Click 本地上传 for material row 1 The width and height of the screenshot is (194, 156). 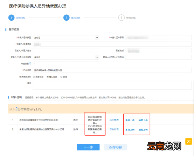tap(130, 120)
